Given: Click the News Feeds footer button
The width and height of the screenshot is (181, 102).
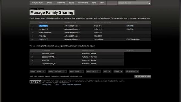Looking at the screenshot, I should tap(130, 71).
